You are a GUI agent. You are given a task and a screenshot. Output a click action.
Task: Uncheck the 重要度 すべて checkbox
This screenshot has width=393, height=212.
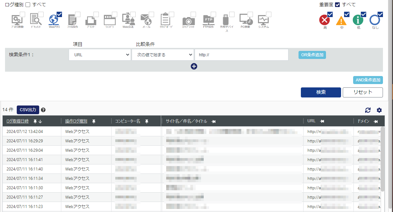pos(337,5)
